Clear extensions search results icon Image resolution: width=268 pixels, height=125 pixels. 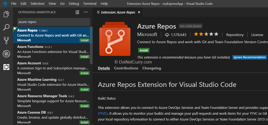point(77,12)
